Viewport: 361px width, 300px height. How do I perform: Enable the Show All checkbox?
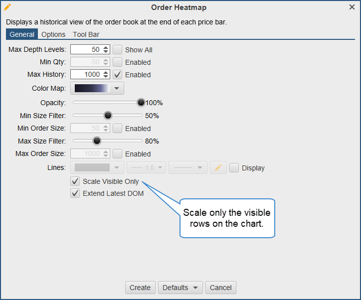click(118, 50)
